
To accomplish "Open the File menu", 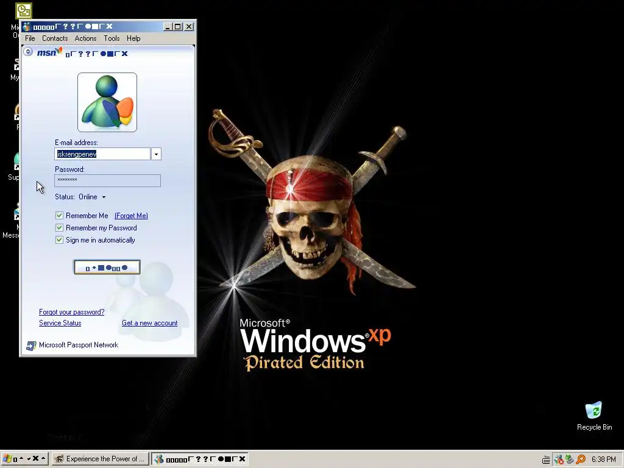I will (30, 38).
